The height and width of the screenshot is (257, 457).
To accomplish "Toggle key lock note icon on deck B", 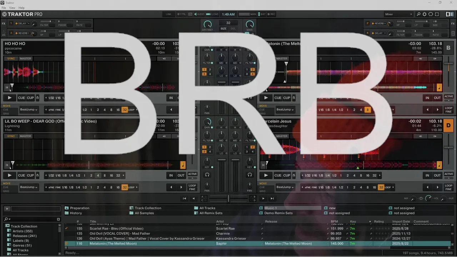I will point(439,87).
